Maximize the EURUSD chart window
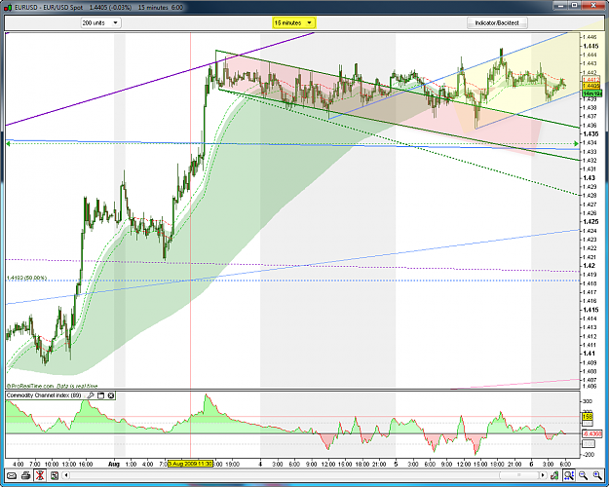Viewport: 609px width, 487px height. [574, 6]
